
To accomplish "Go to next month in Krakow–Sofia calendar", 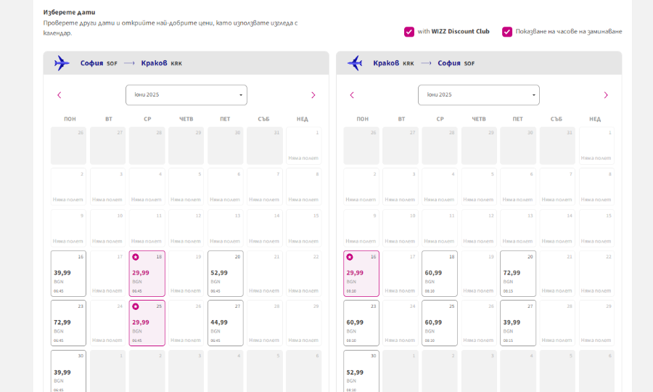I will tap(606, 95).
